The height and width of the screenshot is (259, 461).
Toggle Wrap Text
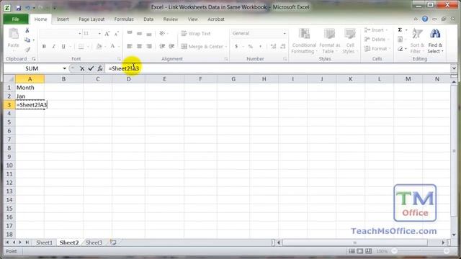[x=196, y=34]
